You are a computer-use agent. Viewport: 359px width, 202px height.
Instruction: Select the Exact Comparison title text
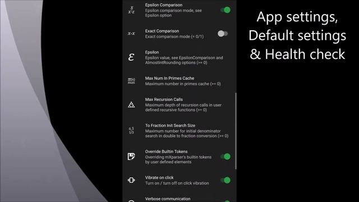pos(162,31)
